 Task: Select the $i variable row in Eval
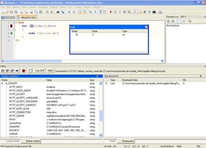[x=109, y=35]
